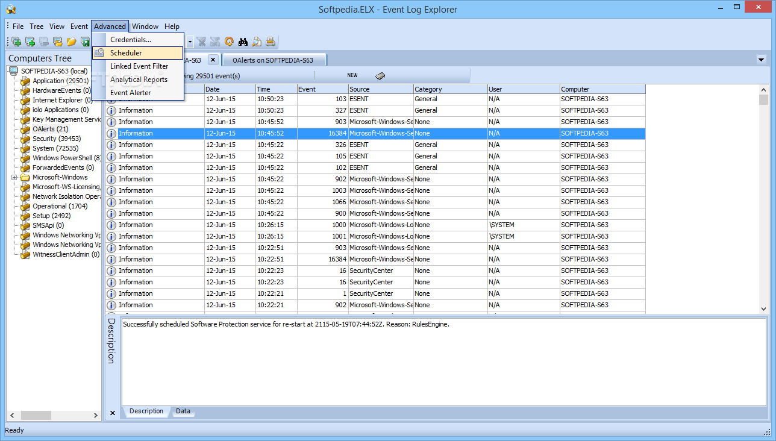Open the View menu
Screen dimensions: 776x441
57,27
